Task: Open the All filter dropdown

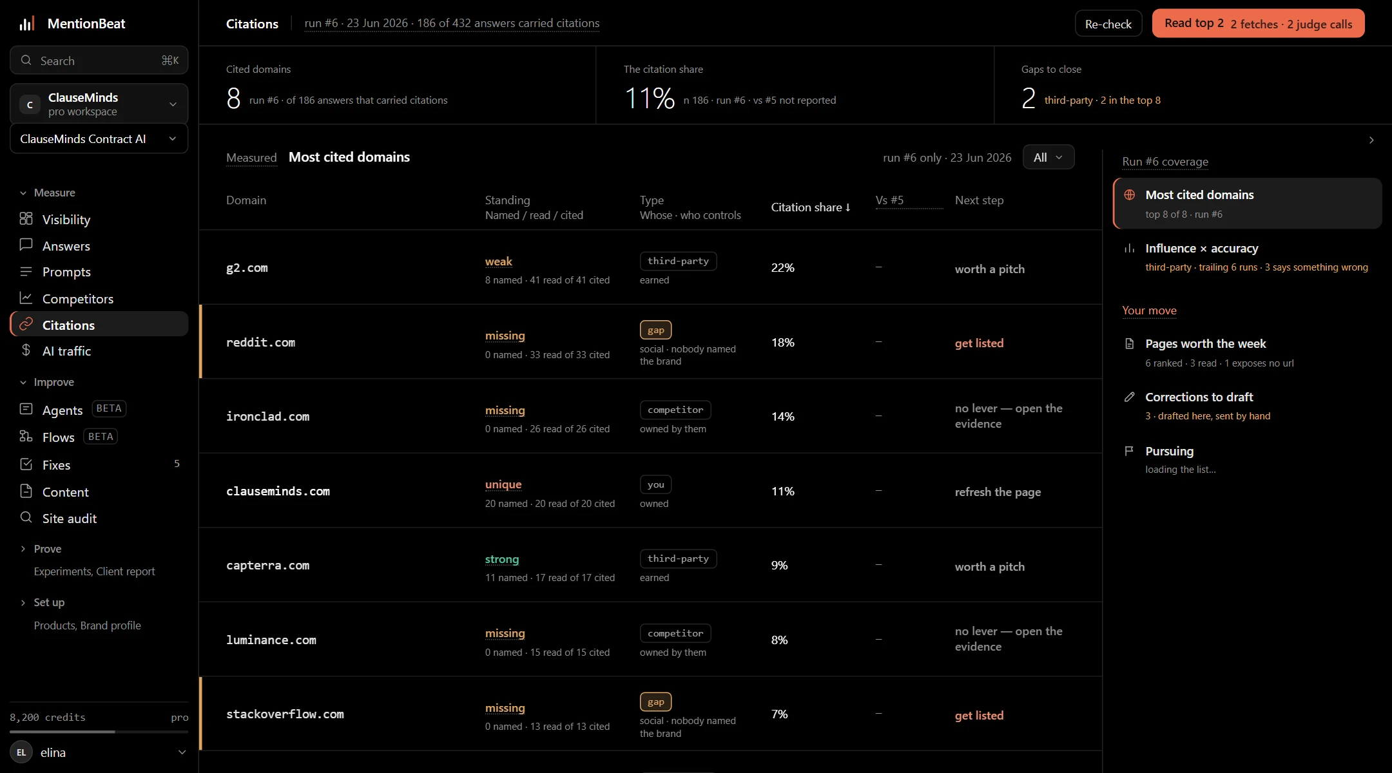Action: click(x=1048, y=157)
